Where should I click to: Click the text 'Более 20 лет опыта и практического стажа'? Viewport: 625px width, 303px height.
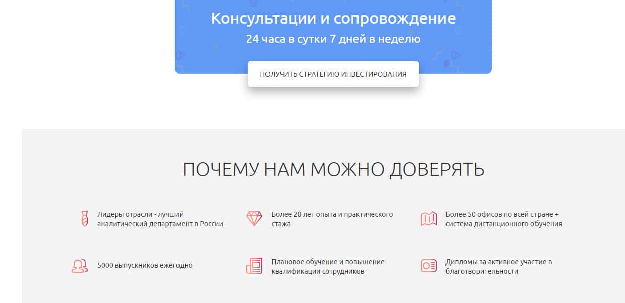[332, 219]
